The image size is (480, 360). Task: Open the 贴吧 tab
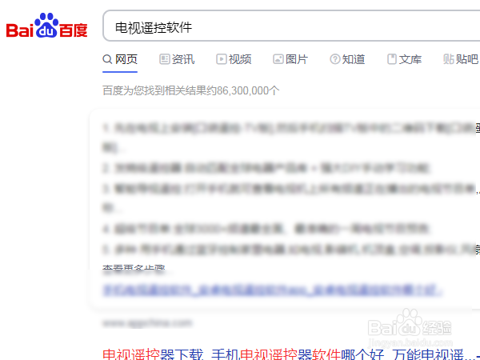pos(461,59)
